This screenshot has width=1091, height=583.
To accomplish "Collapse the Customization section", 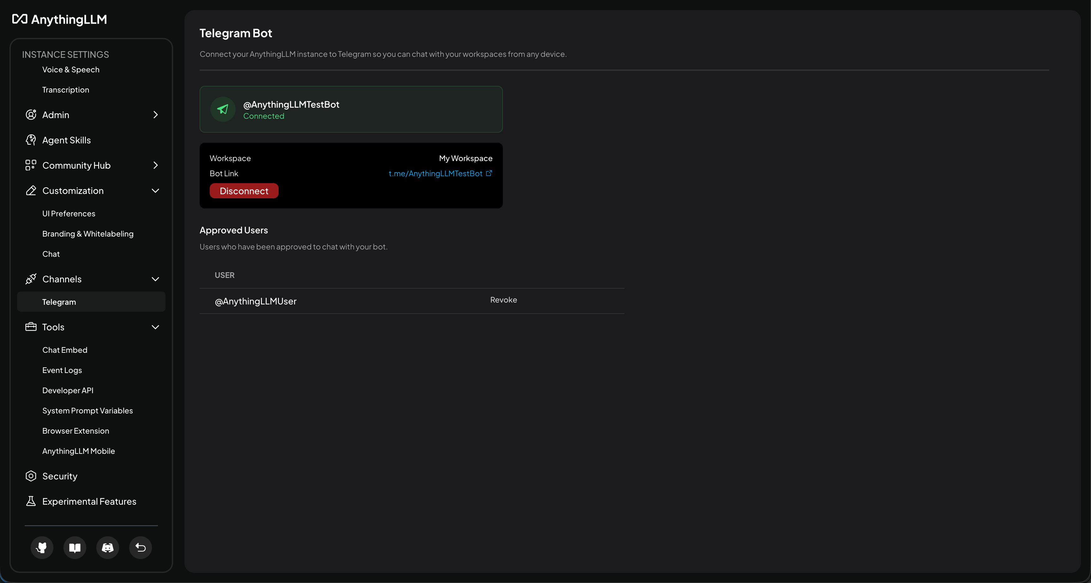I will click(155, 191).
